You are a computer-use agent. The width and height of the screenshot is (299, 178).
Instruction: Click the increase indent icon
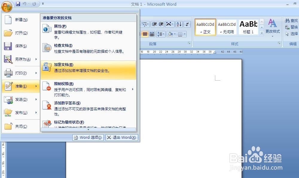[161, 24]
